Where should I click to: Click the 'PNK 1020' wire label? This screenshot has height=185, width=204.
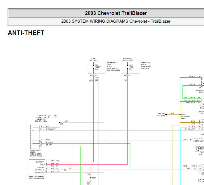pos(55,163)
